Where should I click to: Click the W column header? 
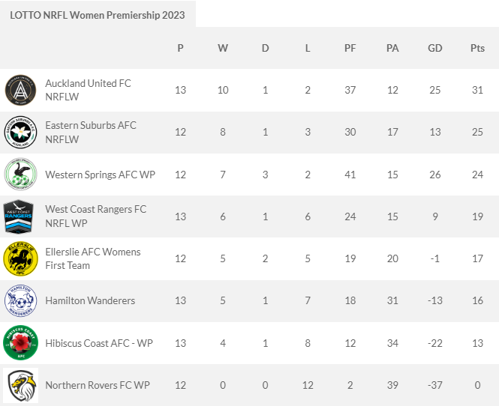pos(223,48)
